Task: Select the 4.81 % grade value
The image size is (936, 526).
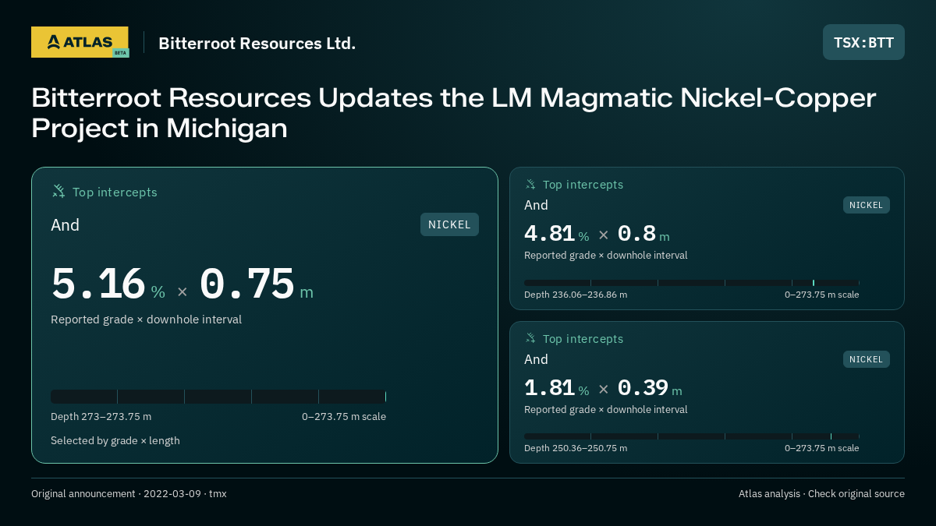Action: pos(556,234)
